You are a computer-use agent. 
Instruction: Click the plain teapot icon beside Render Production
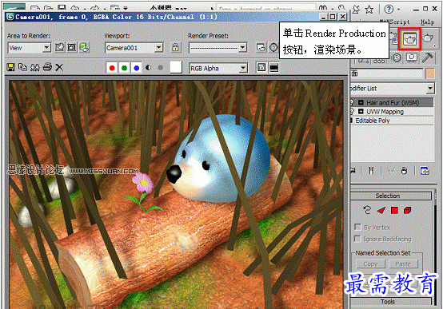click(x=428, y=38)
